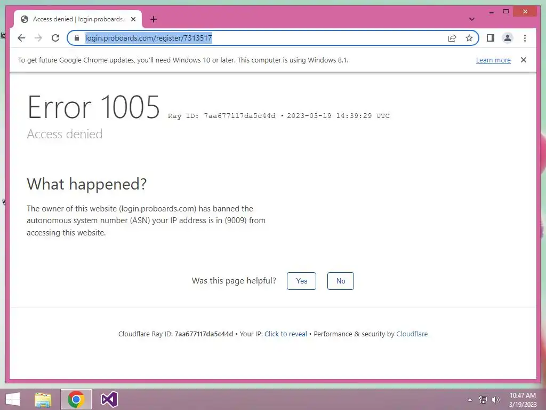546x410 pixels.
Task: Open the taskbar clock and date
Action: click(x=523, y=400)
